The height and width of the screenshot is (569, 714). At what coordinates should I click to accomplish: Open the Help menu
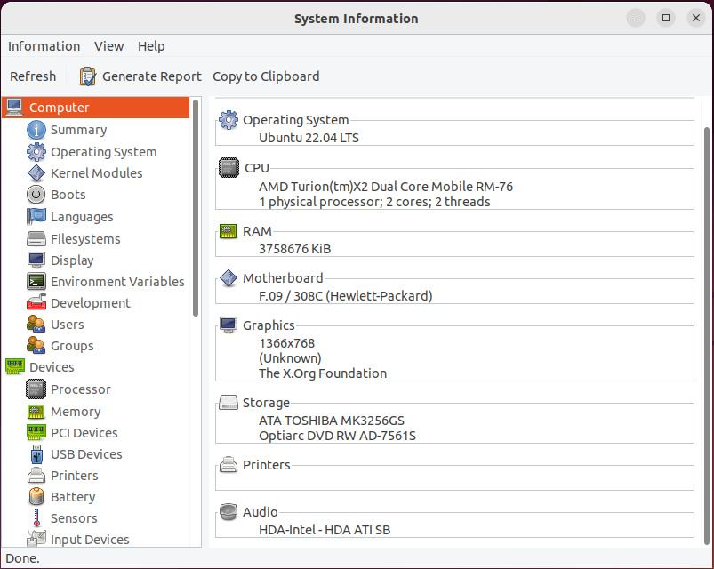click(151, 46)
